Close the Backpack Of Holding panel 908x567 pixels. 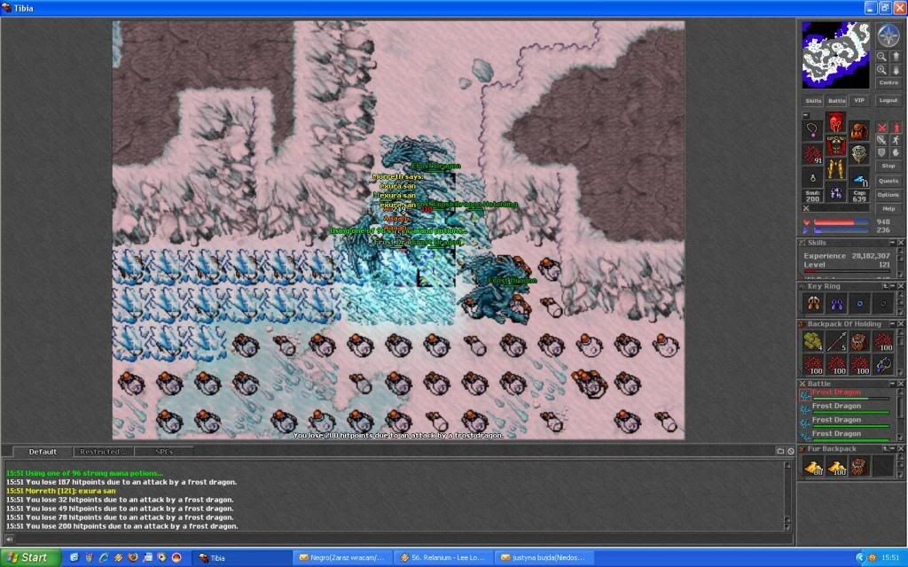(x=901, y=324)
